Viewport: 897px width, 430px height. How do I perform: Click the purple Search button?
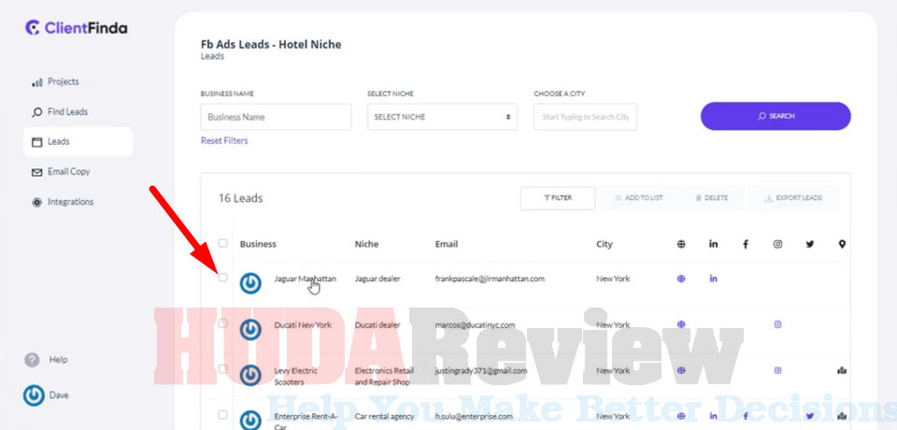pos(776,116)
